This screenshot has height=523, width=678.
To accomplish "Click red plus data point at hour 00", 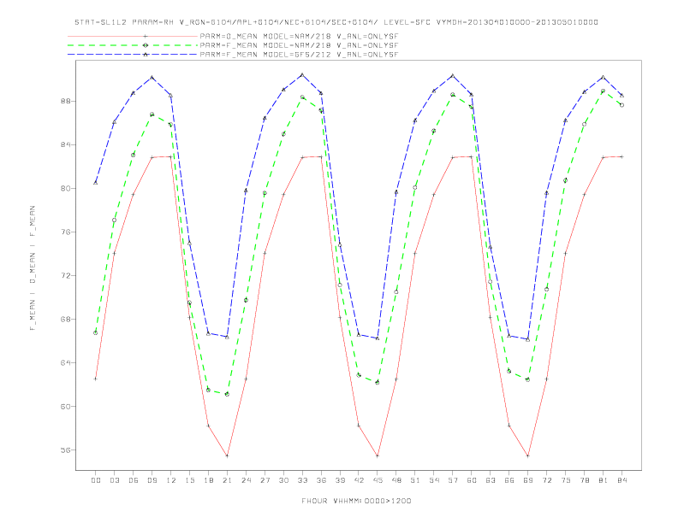I will [x=96, y=379].
